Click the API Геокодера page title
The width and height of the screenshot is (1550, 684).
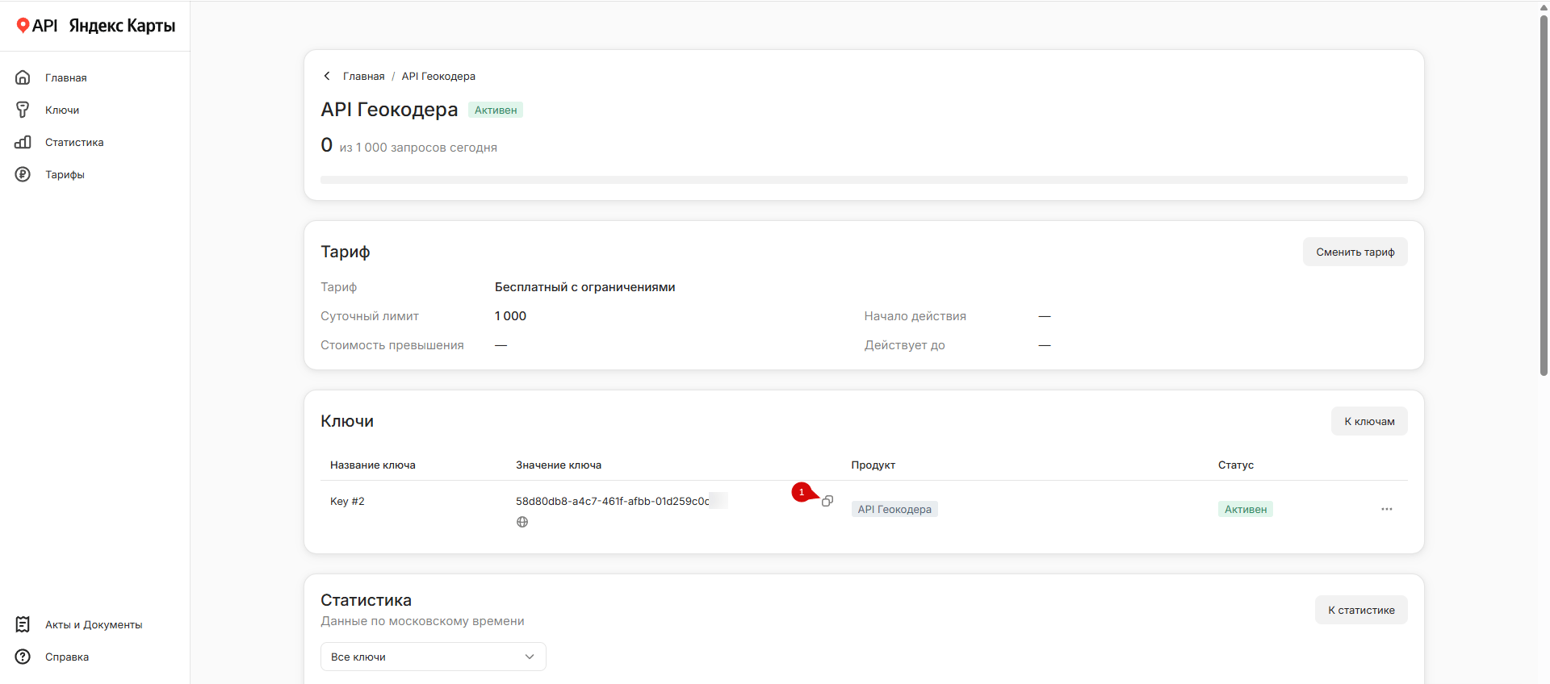(389, 110)
